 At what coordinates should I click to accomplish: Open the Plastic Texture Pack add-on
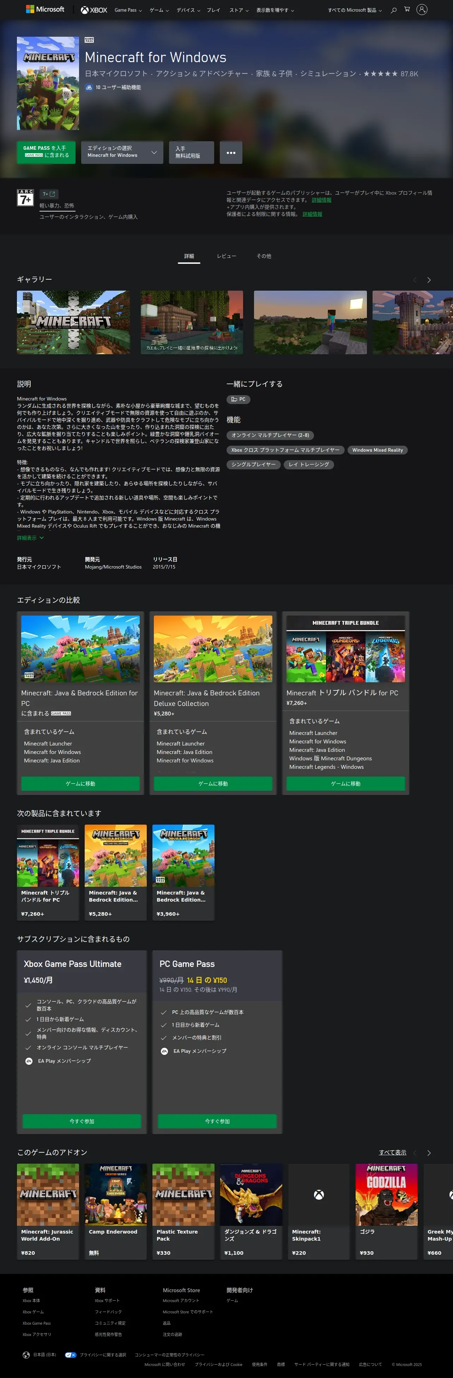pos(184,1211)
